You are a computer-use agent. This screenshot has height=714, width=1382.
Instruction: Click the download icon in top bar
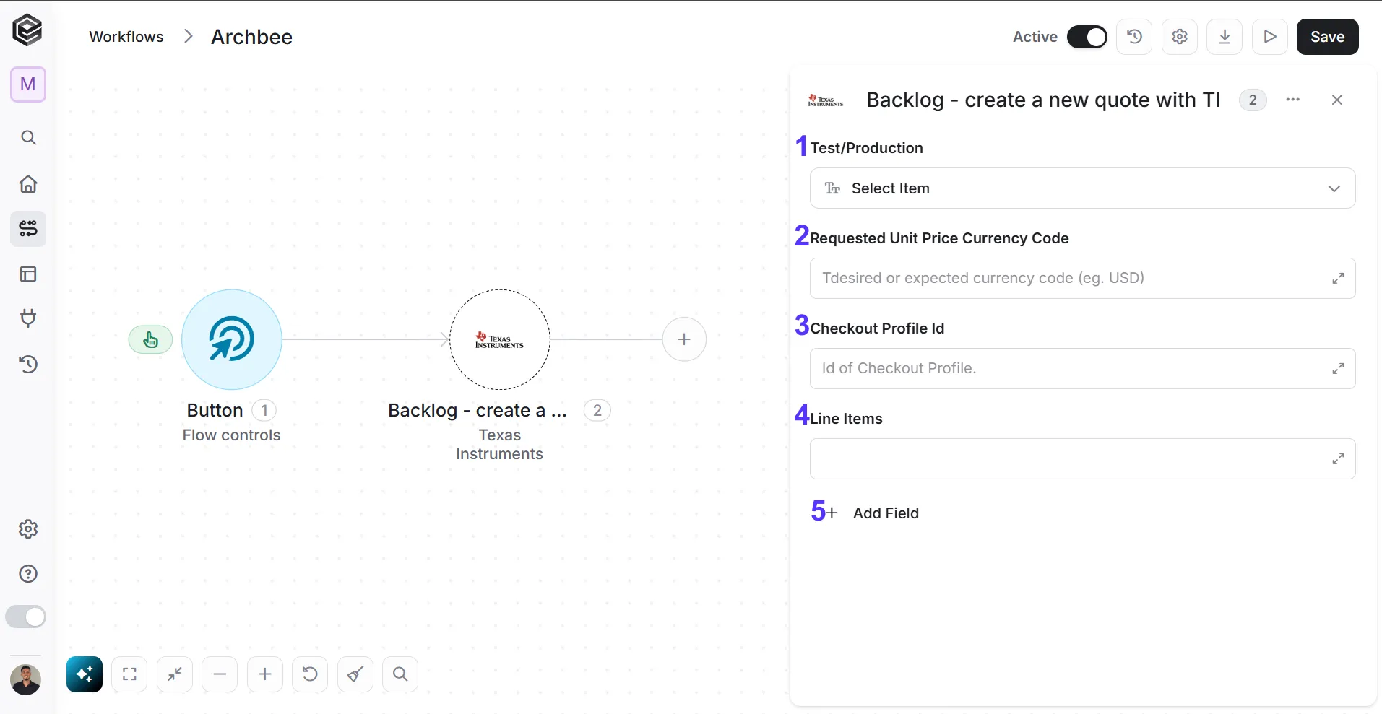[1225, 37]
